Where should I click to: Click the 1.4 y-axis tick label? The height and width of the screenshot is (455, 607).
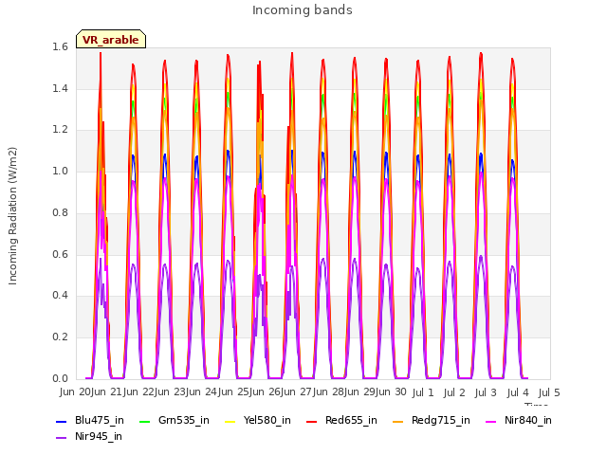point(60,89)
